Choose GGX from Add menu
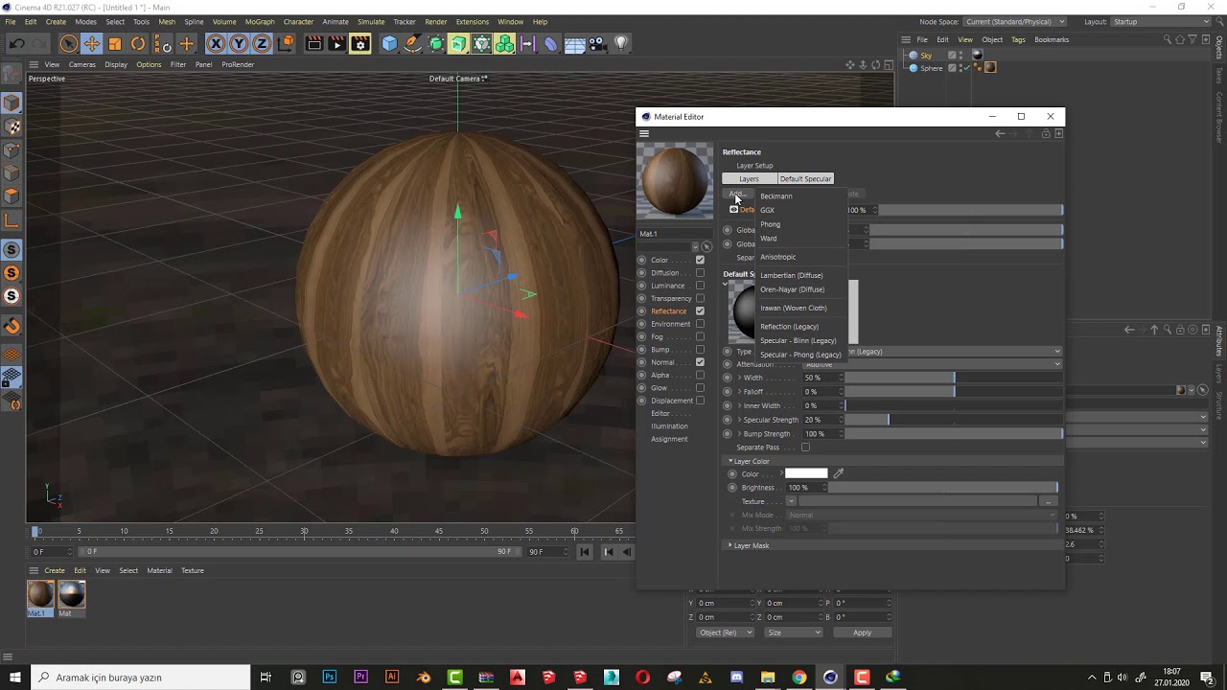The image size is (1227, 690). (767, 210)
